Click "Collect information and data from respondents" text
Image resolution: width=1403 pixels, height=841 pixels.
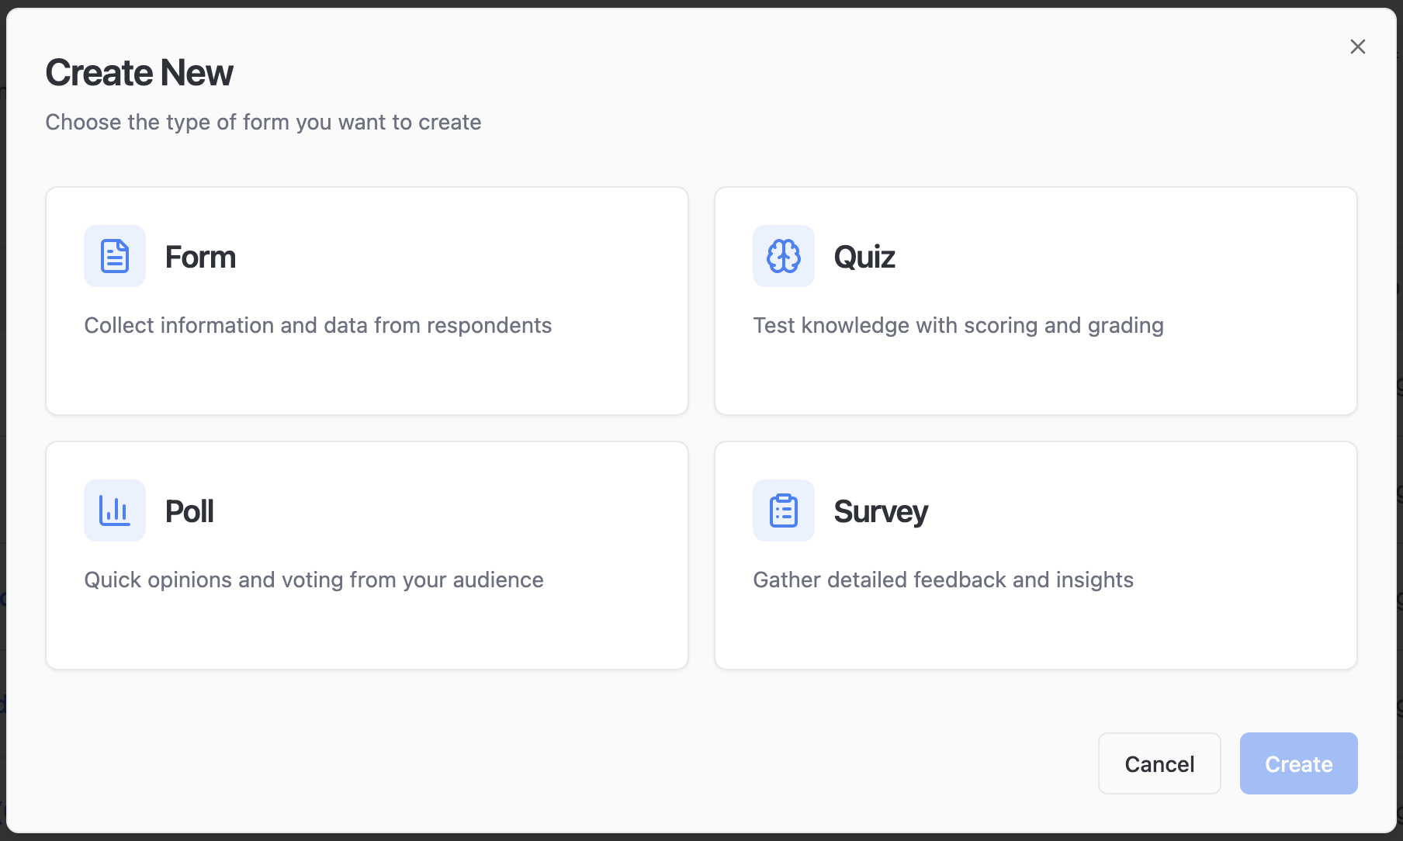(x=317, y=325)
